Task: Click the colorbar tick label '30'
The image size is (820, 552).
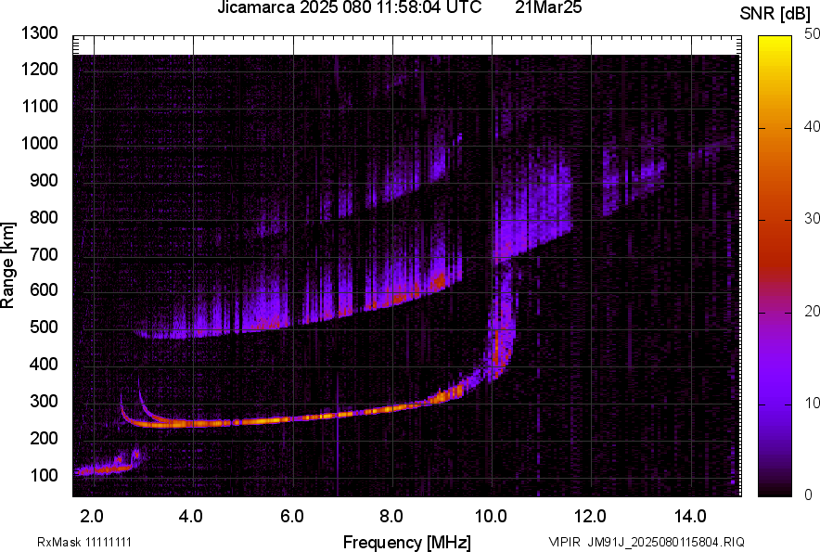Action: coord(813,218)
